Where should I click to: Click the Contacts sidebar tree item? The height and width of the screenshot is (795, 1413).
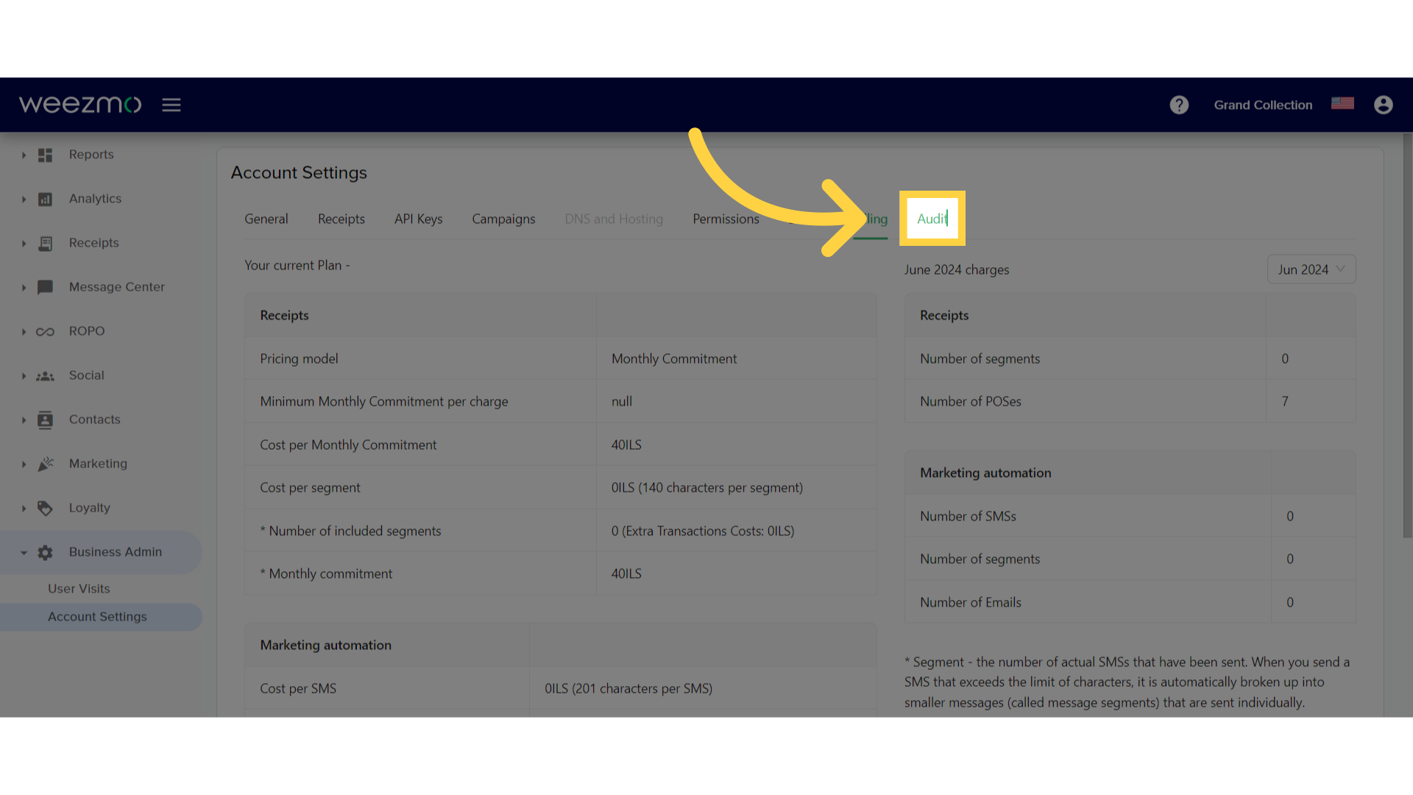95,418
